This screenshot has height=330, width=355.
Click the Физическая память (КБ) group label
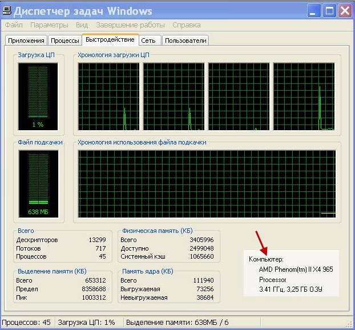pyautogui.click(x=158, y=231)
